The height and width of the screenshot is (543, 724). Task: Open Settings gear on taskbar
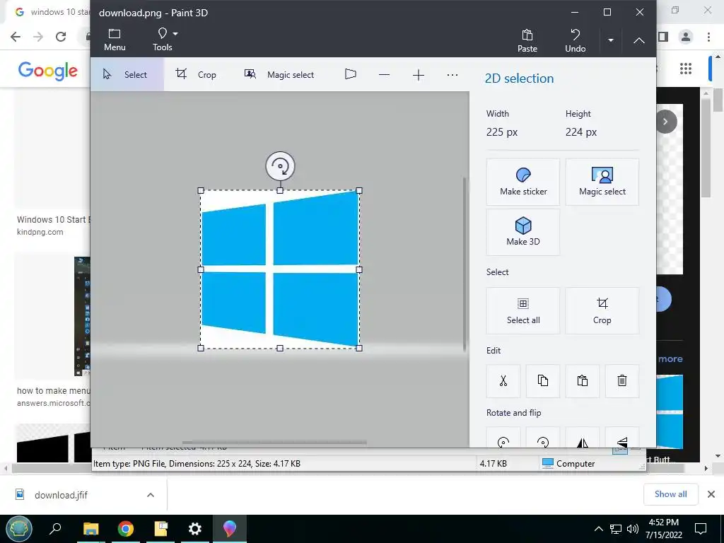pyautogui.click(x=195, y=528)
